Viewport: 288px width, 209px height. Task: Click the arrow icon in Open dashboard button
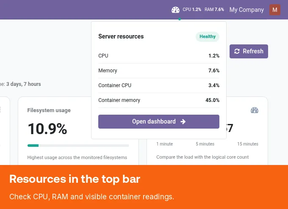point(183,122)
